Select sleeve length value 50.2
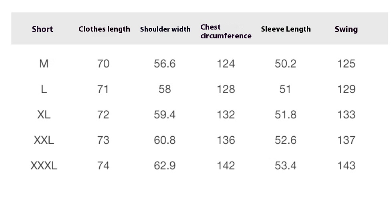This screenshot has width=391, height=203. pos(286,64)
